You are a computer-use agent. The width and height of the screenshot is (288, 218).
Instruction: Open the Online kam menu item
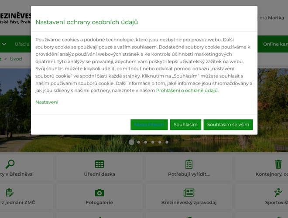(275, 44)
